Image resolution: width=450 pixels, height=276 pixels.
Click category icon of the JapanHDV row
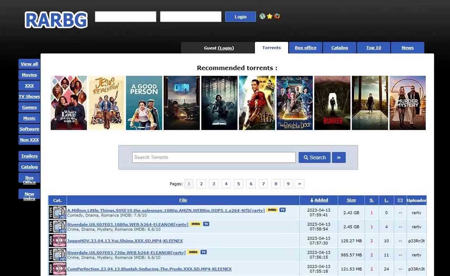(x=57, y=241)
